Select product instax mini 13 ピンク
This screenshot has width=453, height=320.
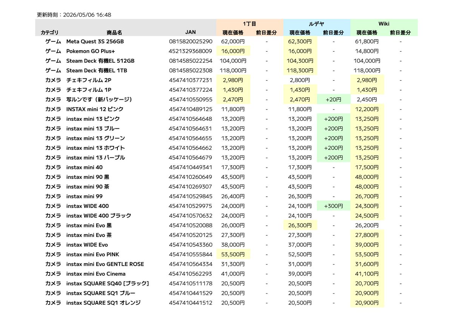coord(93,119)
